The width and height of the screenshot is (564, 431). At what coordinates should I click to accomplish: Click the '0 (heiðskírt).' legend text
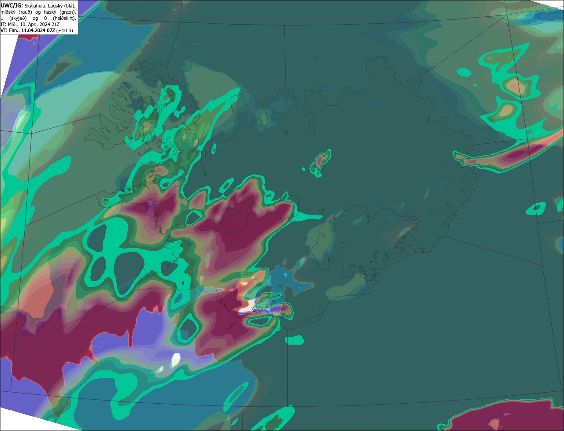click(60, 19)
